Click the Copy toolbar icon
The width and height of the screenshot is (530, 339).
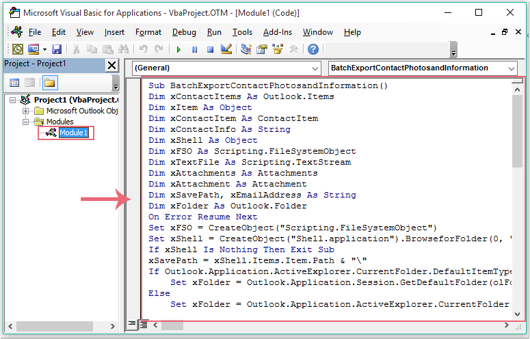pyautogui.click(x=92, y=49)
